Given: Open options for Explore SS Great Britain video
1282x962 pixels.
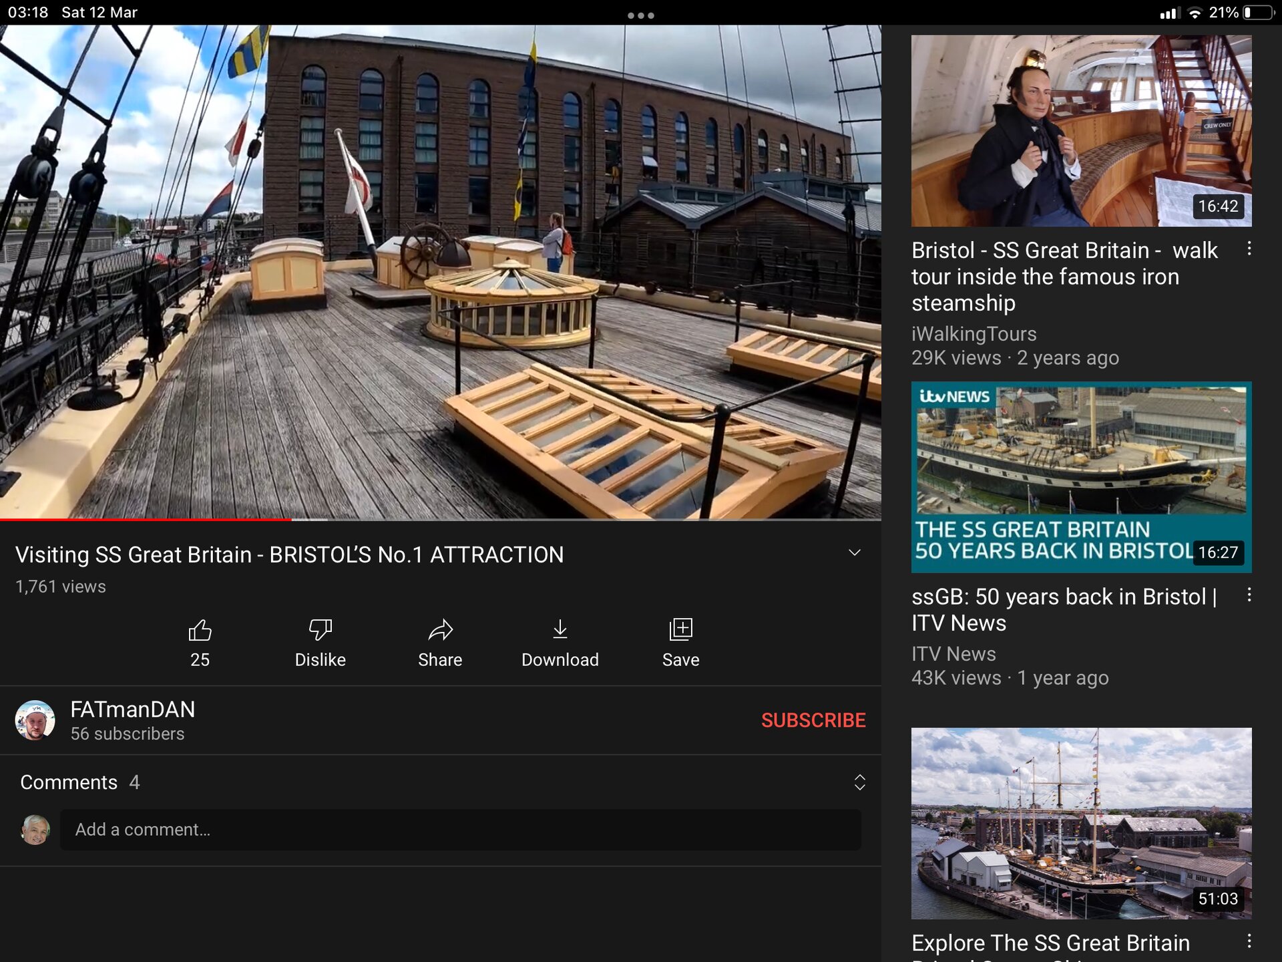Looking at the screenshot, I should [1249, 941].
